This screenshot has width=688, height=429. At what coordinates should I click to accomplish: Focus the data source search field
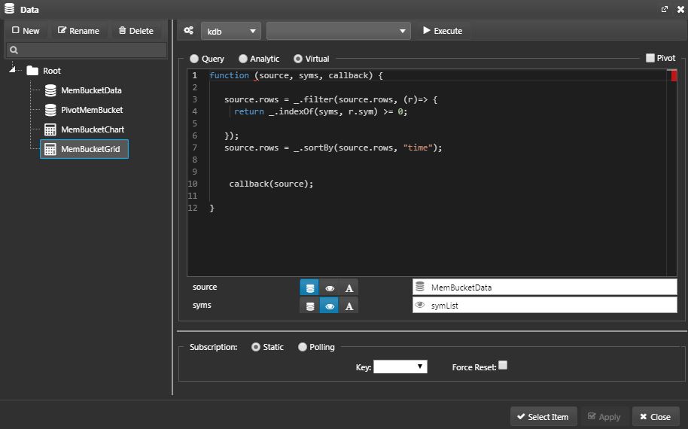point(87,50)
